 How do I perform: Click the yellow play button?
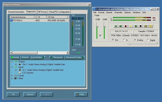[x=131, y=26]
